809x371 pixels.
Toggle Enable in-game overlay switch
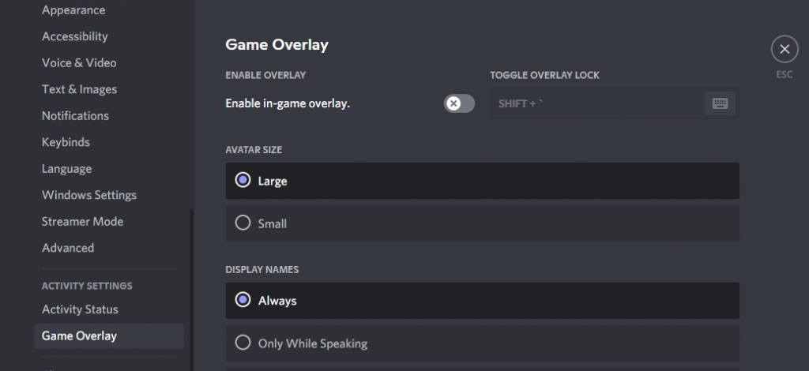coord(459,103)
